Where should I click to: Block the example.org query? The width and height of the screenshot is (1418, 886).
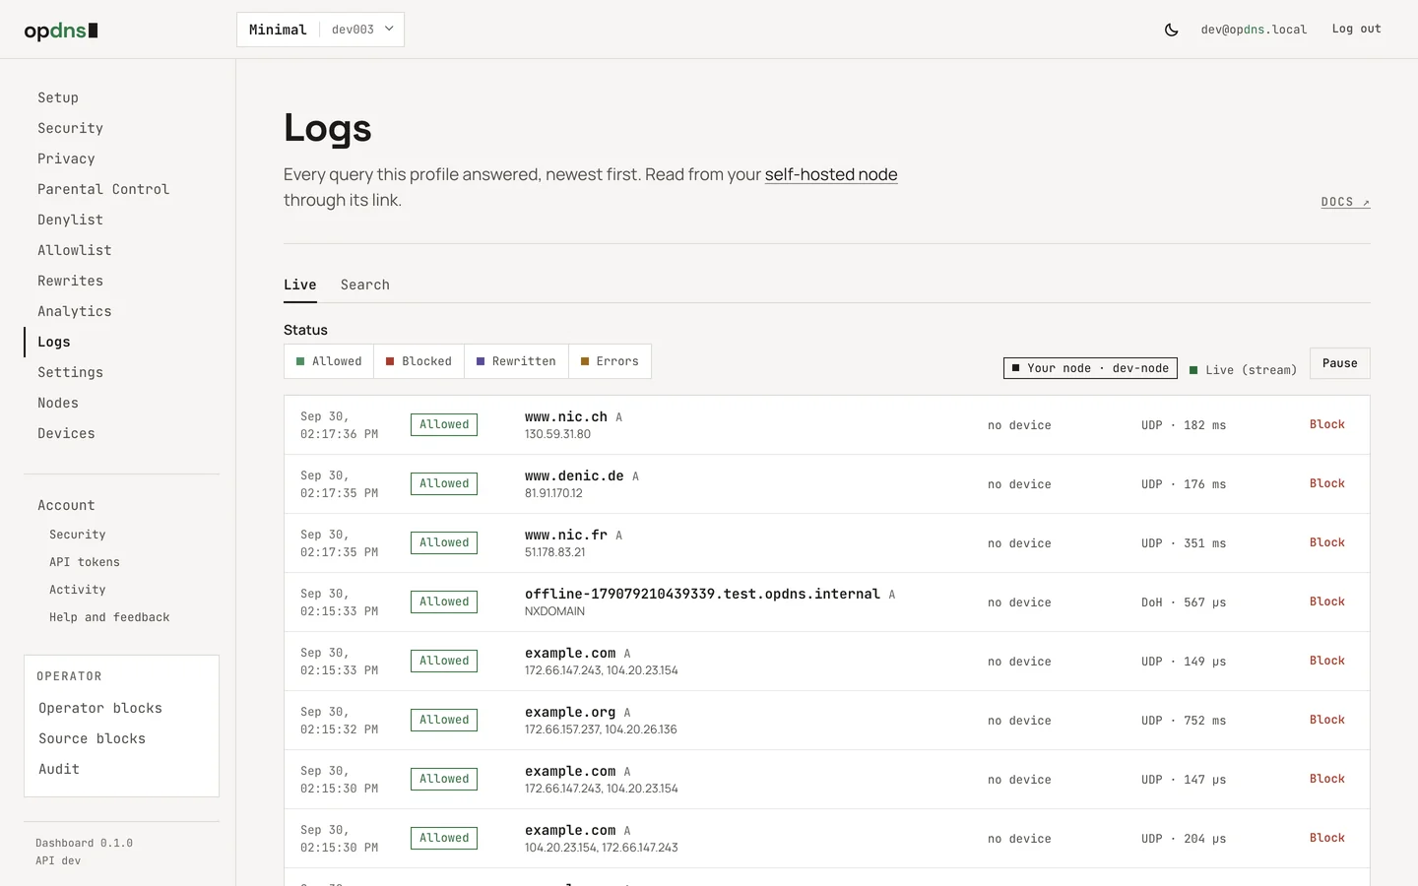tap(1326, 720)
